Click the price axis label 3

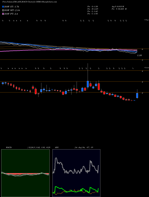142,82
